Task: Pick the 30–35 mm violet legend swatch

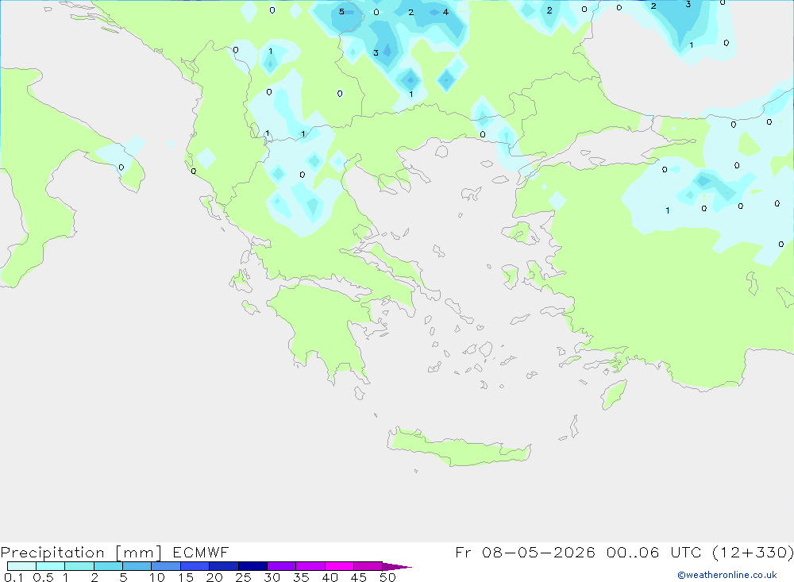Action: (x=282, y=566)
